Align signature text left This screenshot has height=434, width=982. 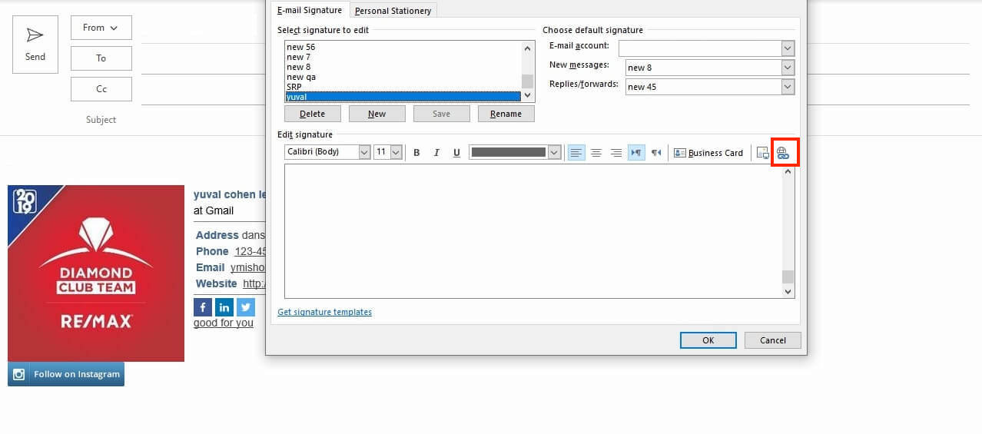576,153
